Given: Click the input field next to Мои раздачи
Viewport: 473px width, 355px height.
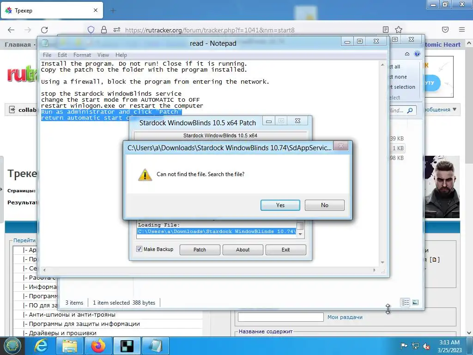Looking at the screenshot, I should tap(280, 317).
